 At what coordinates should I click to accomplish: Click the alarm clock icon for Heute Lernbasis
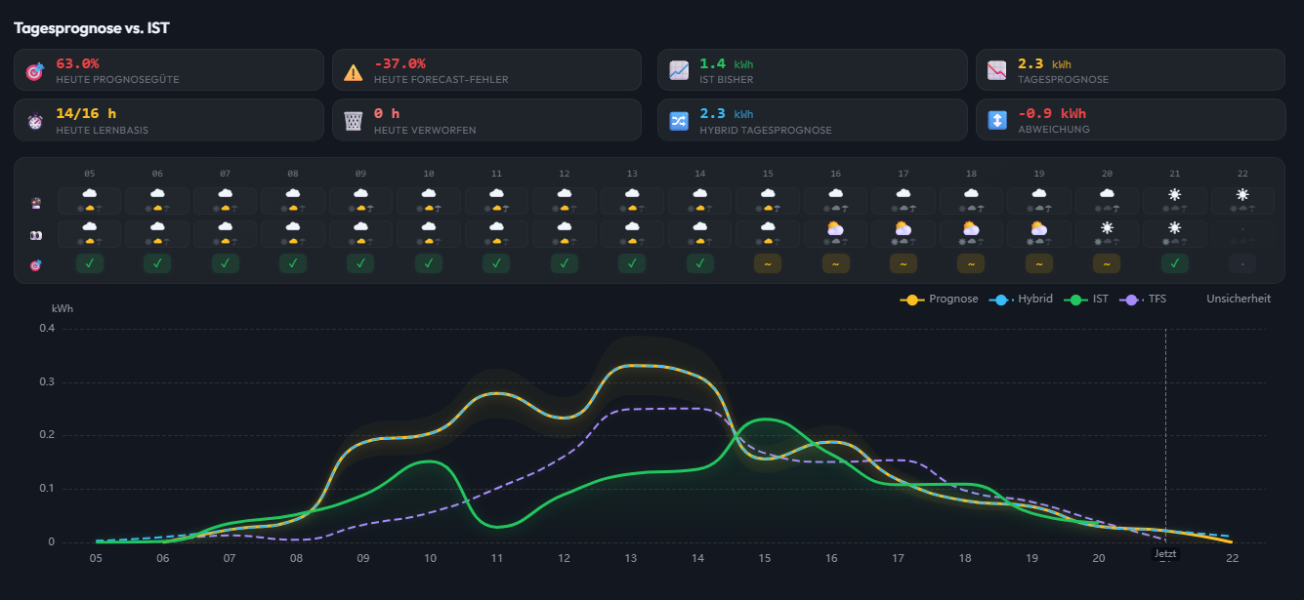click(35, 121)
